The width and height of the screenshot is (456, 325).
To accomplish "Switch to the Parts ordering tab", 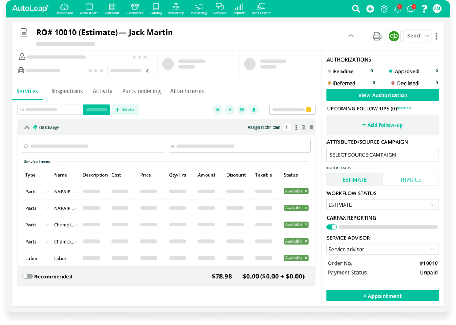I will point(141,91).
